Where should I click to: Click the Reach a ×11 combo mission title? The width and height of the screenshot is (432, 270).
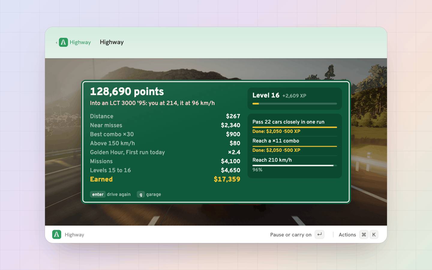pyautogui.click(x=276, y=141)
